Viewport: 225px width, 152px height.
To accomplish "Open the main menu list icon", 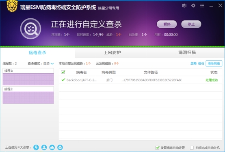I will (202, 6).
